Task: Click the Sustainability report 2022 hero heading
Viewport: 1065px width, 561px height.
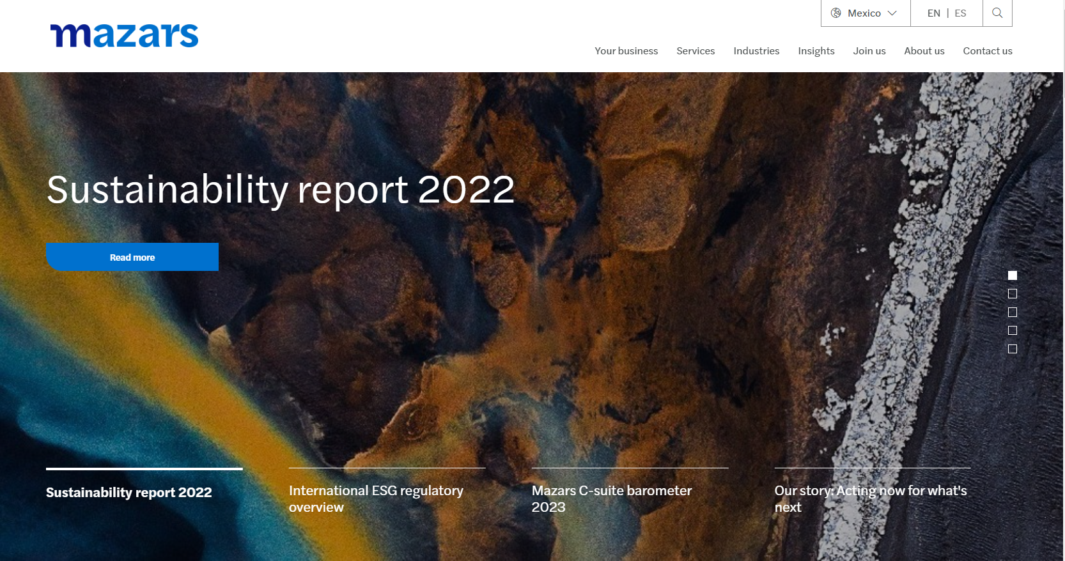Action: tap(281, 190)
